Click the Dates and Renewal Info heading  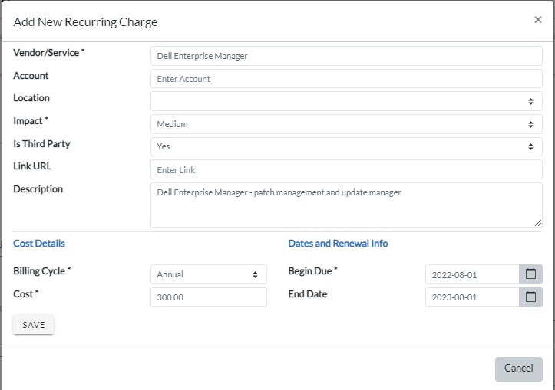(338, 244)
